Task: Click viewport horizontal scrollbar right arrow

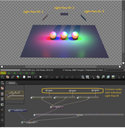Action: point(120,67)
